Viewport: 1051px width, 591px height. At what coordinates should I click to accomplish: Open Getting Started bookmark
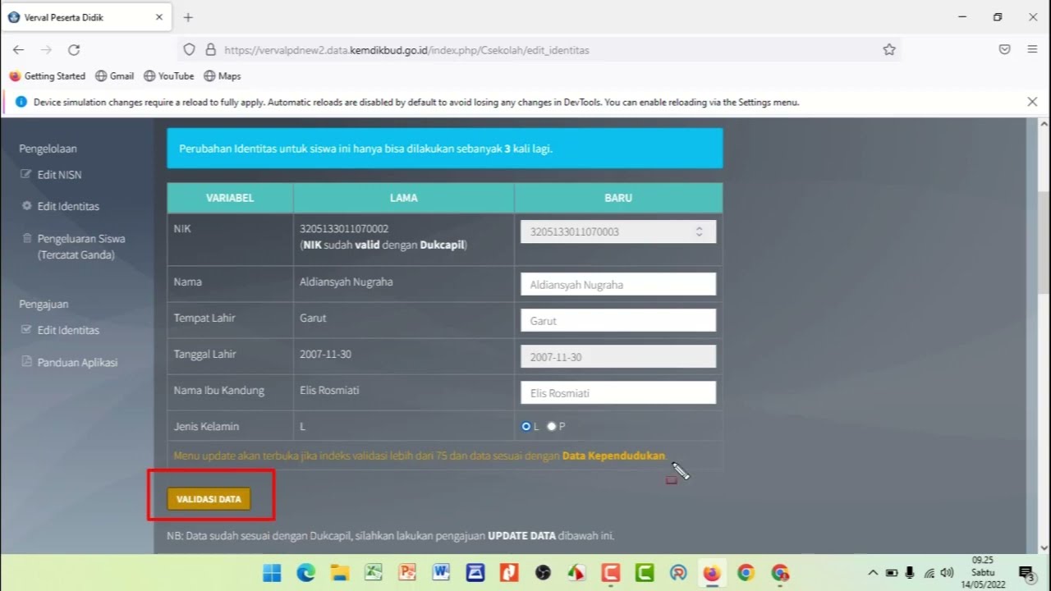coord(47,76)
